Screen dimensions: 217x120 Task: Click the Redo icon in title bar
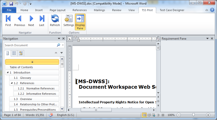[25, 4]
